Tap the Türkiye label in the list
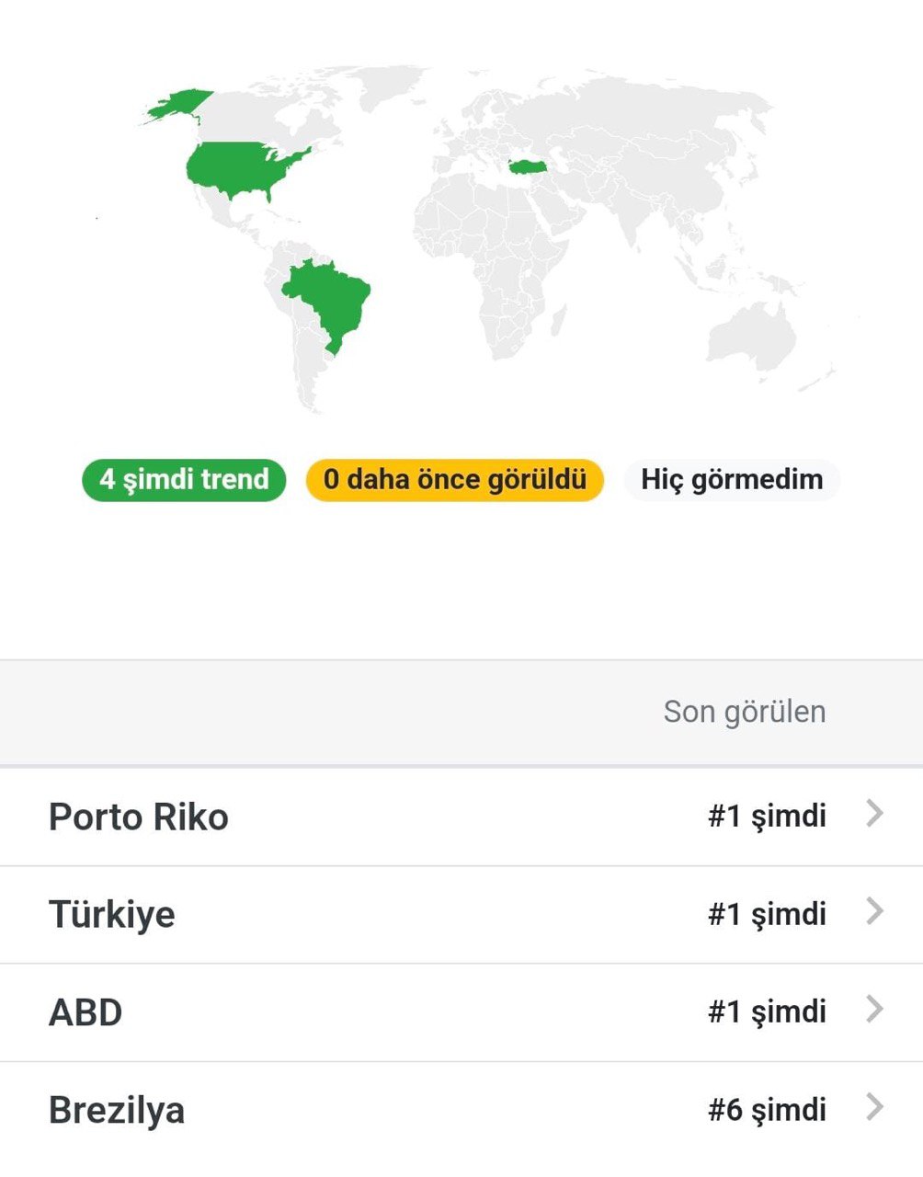 pyautogui.click(x=112, y=914)
